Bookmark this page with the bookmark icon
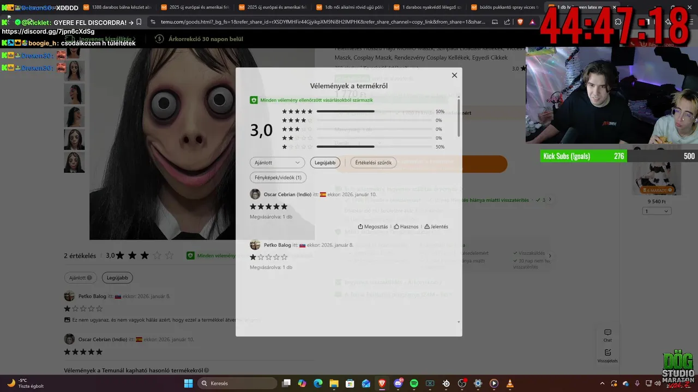Viewport: 698px width, 392px height. point(139,22)
